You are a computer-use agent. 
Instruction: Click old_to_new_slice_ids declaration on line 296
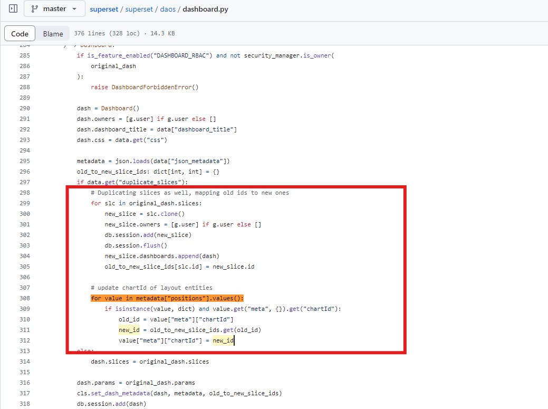coord(148,172)
